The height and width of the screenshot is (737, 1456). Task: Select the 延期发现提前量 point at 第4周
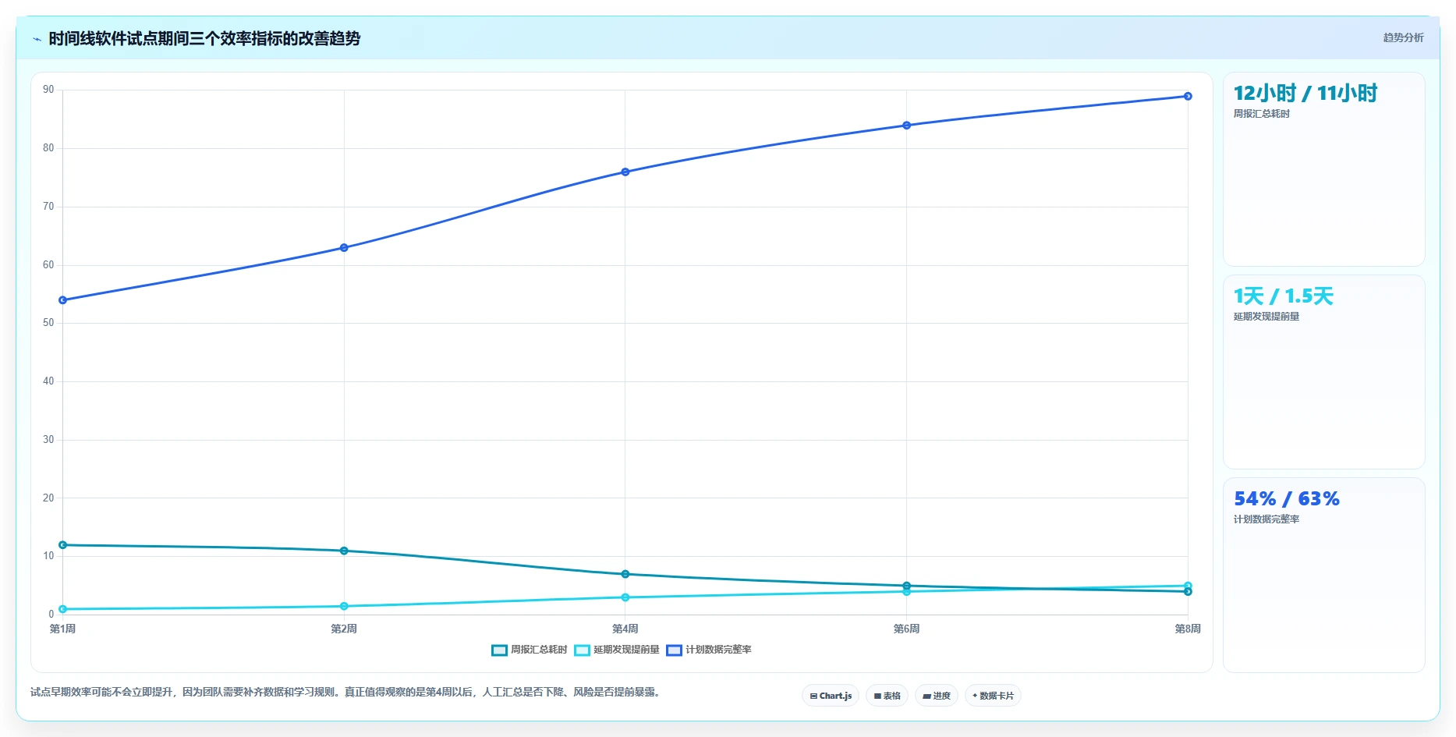(625, 597)
